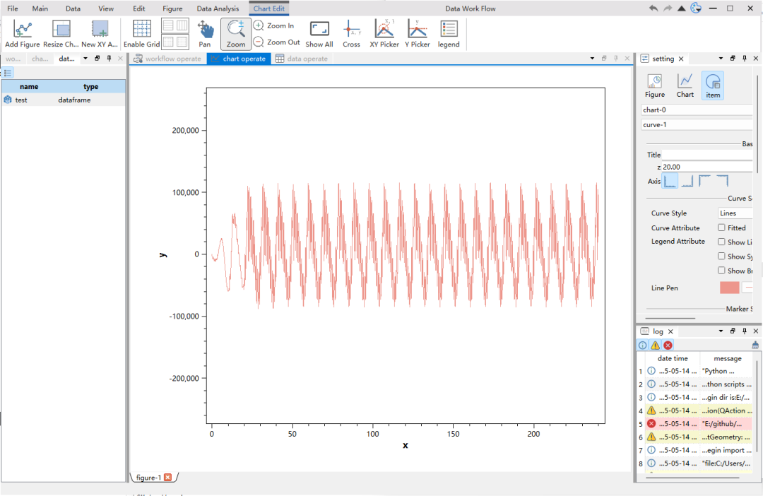Click Zoom Out
Image resolution: width=763 pixels, height=496 pixels.
pyautogui.click(x=277, y=42)
